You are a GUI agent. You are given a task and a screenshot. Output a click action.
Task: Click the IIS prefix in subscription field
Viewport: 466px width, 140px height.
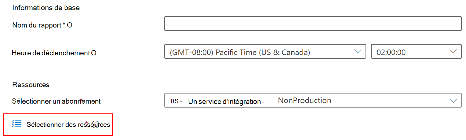click(x=174, y=101)
